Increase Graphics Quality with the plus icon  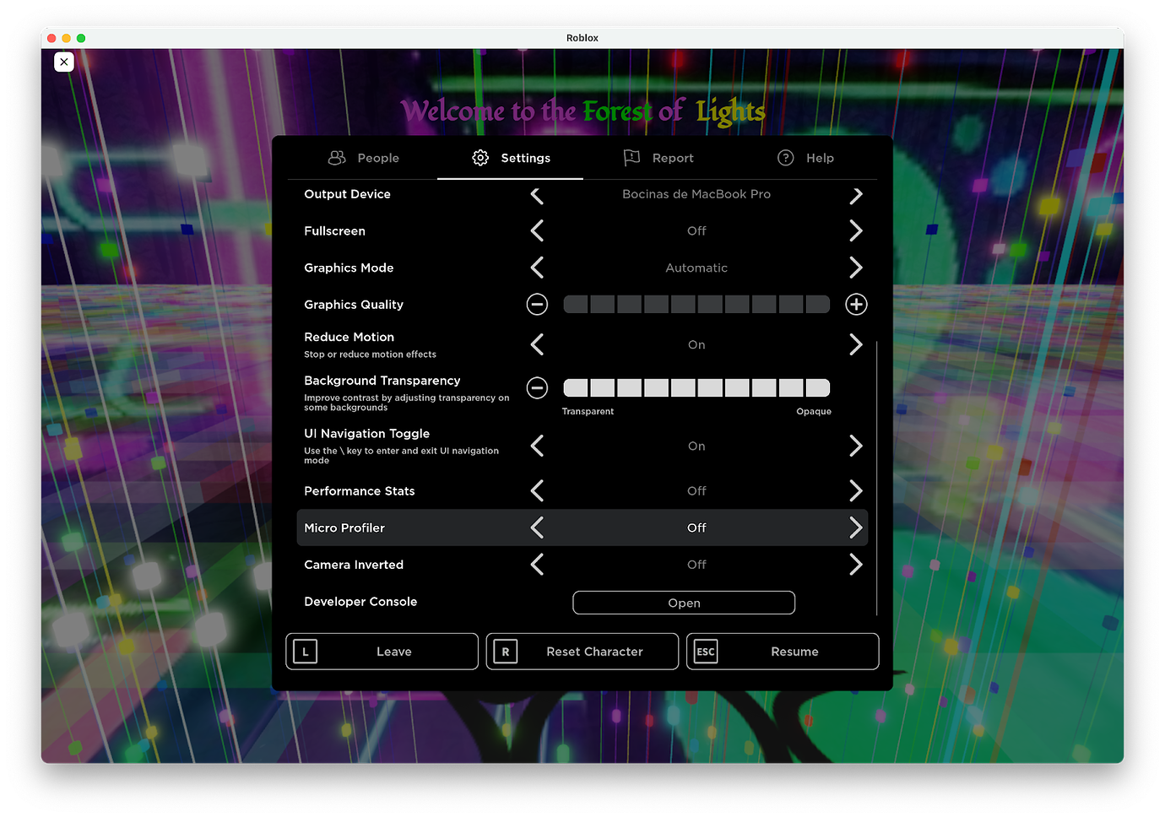click(x=856, y=304)
